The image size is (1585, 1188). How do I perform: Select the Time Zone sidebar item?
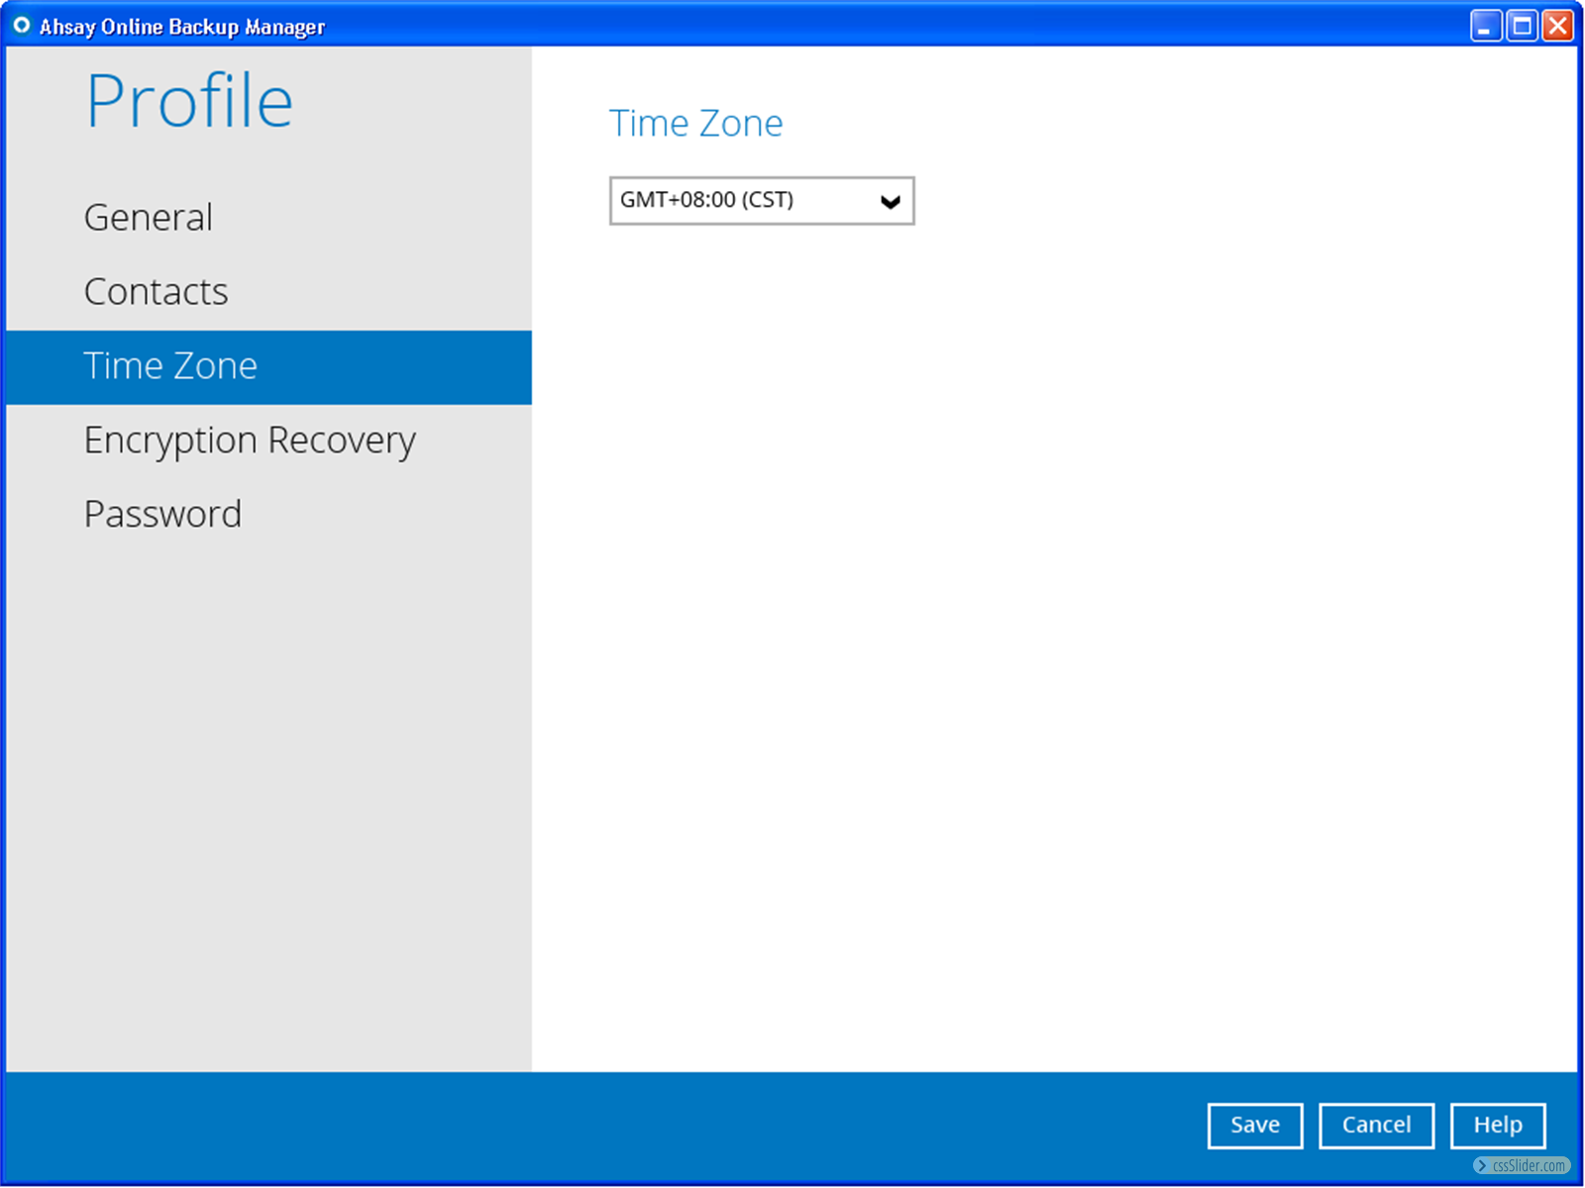click(170, 366)
